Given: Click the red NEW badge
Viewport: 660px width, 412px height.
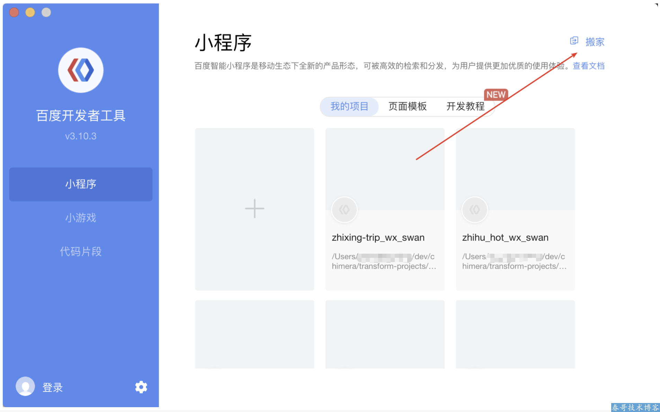Looking at the screenshot, I should (x=496, y=94).
